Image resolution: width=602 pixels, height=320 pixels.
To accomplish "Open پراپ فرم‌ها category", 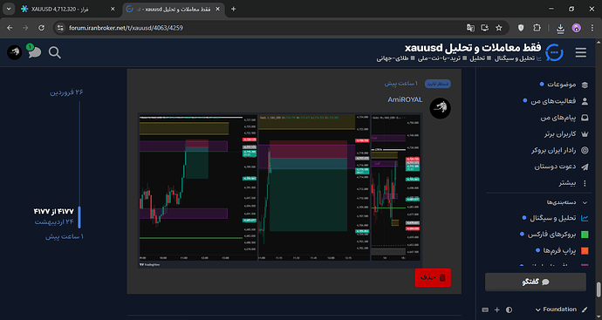I will 562,250.
